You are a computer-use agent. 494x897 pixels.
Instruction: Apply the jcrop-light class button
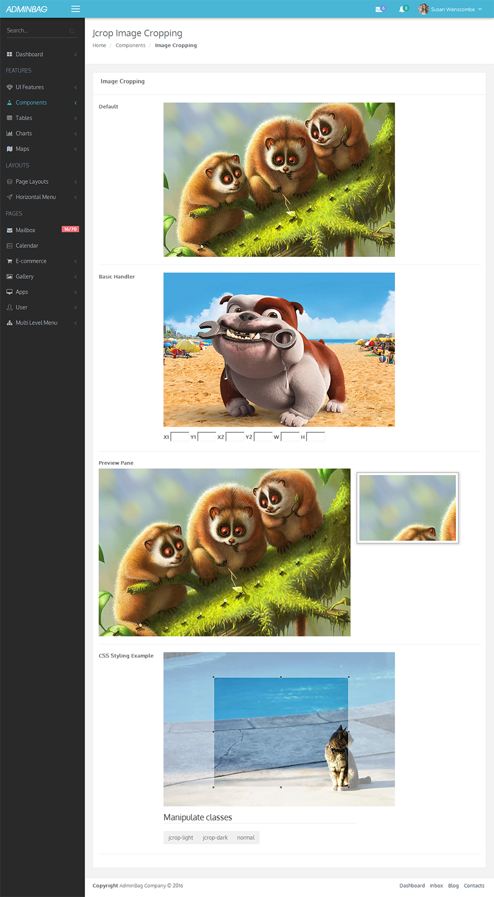coord(181,838)
